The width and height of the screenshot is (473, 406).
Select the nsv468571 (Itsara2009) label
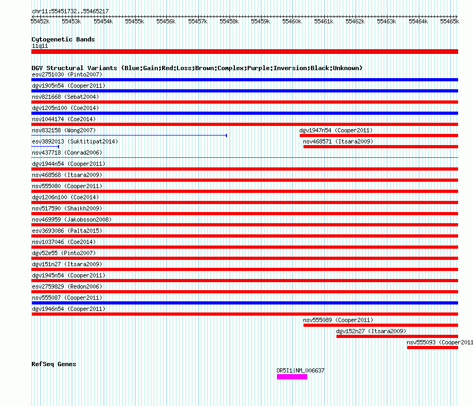pyautogui.click(x=338, y=141)
